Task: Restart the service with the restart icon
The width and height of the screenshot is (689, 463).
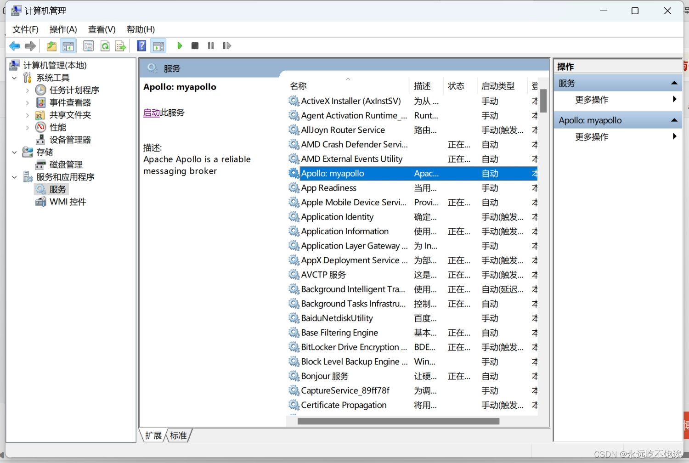Action: point(226,45)
